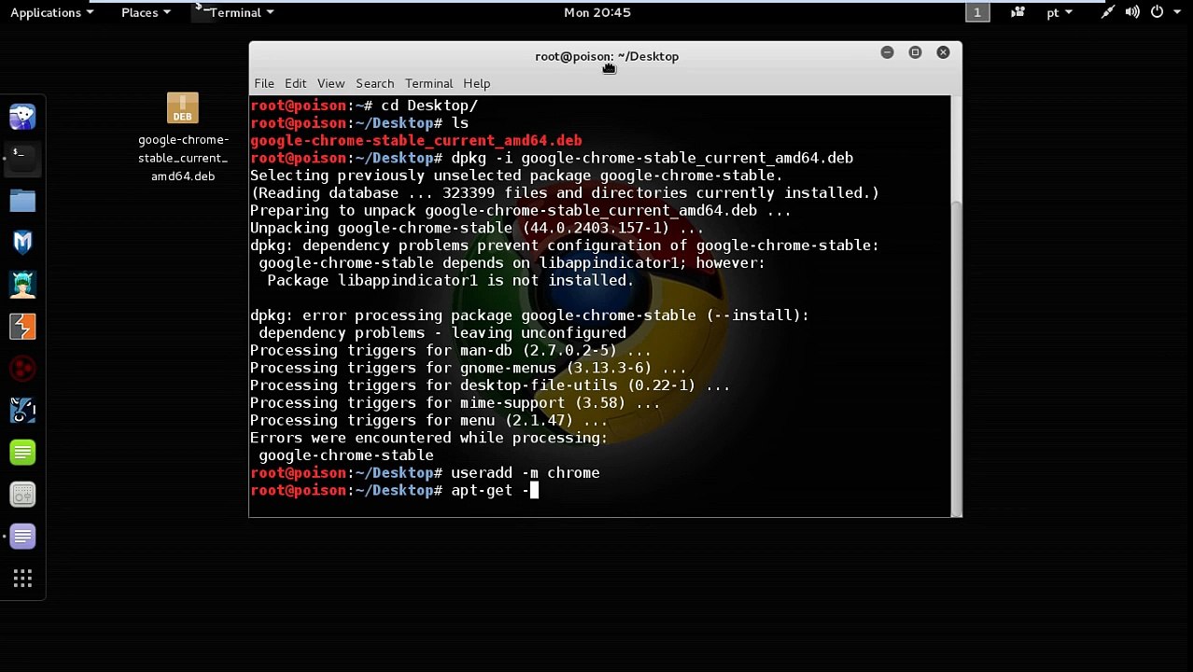1193x672 pixels.
Task: Open the purple text editor in dock
Action: pos(22,537)
